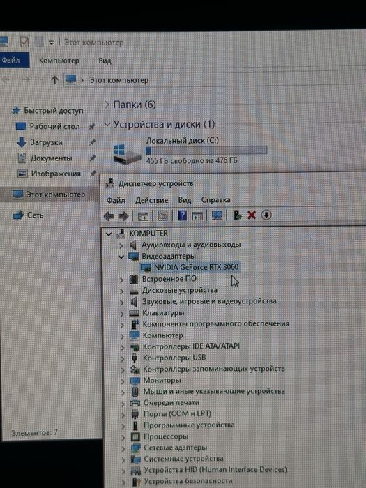The image size is (366, 488).
Task: Click the Local Disk (C:) drive icon
Action: tap(127, 153)
